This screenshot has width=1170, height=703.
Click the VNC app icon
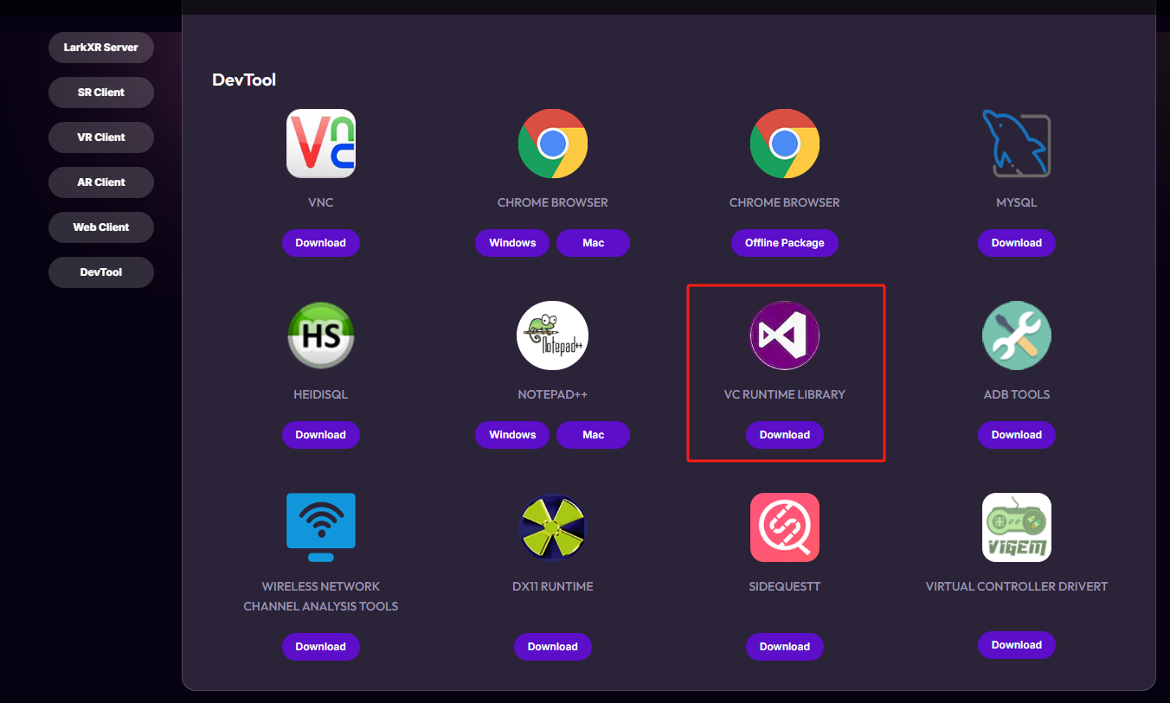[321, 144]
